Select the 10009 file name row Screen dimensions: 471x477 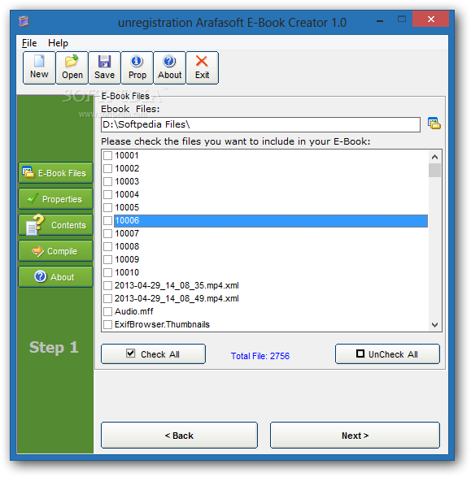(127, 259)
